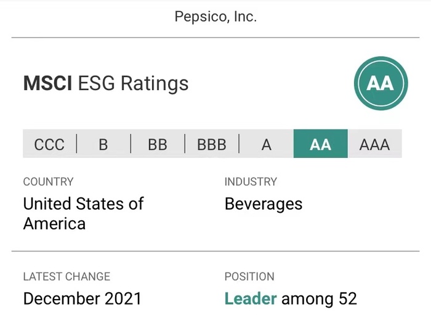Select the A rating segment
431x320 pixels.
tap(266, 144)
